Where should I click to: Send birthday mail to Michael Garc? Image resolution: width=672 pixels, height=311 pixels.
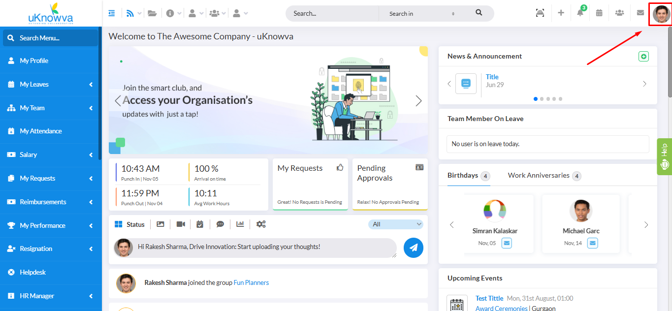pyautogui.click(x=593, y=243)
